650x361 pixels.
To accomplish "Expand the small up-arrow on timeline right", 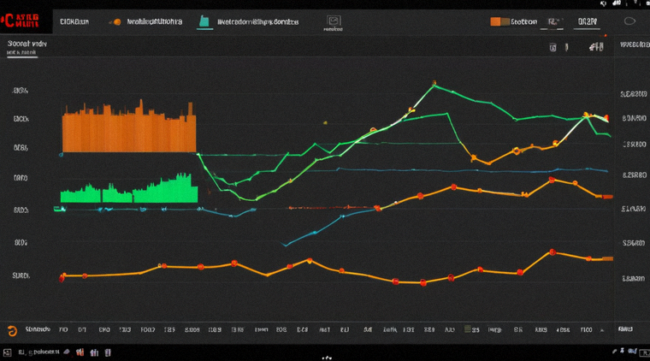I will pyautogui.click(x=602, y=330).
